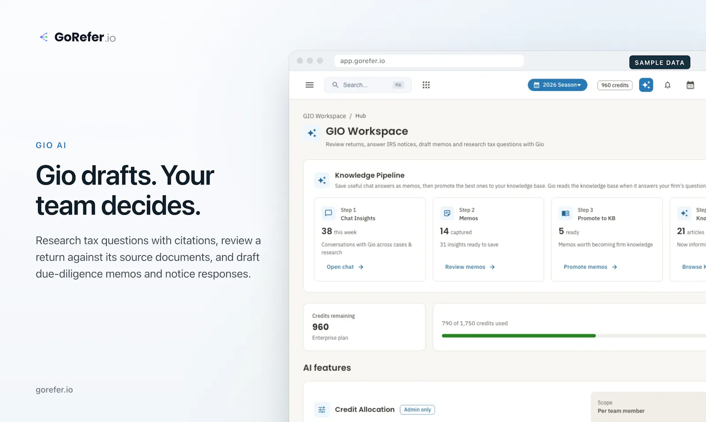This screenshot has width=706, height=422.
Task: Click '790 of 1,750 credits used' text
Action: coord(475,323)
